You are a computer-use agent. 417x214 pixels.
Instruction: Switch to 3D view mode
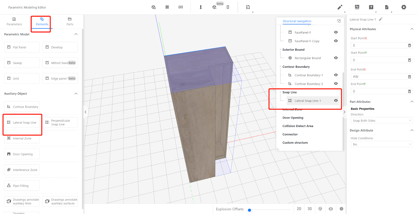[310, 209]
